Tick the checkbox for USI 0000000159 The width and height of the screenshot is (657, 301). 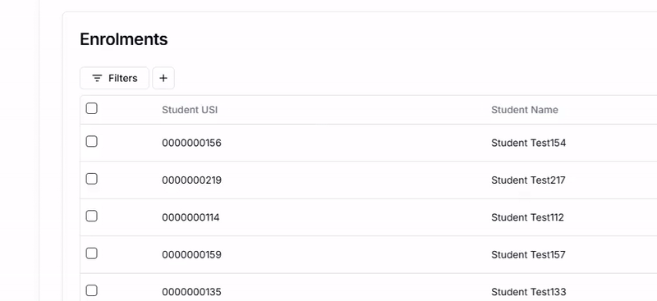pos(92,253)
